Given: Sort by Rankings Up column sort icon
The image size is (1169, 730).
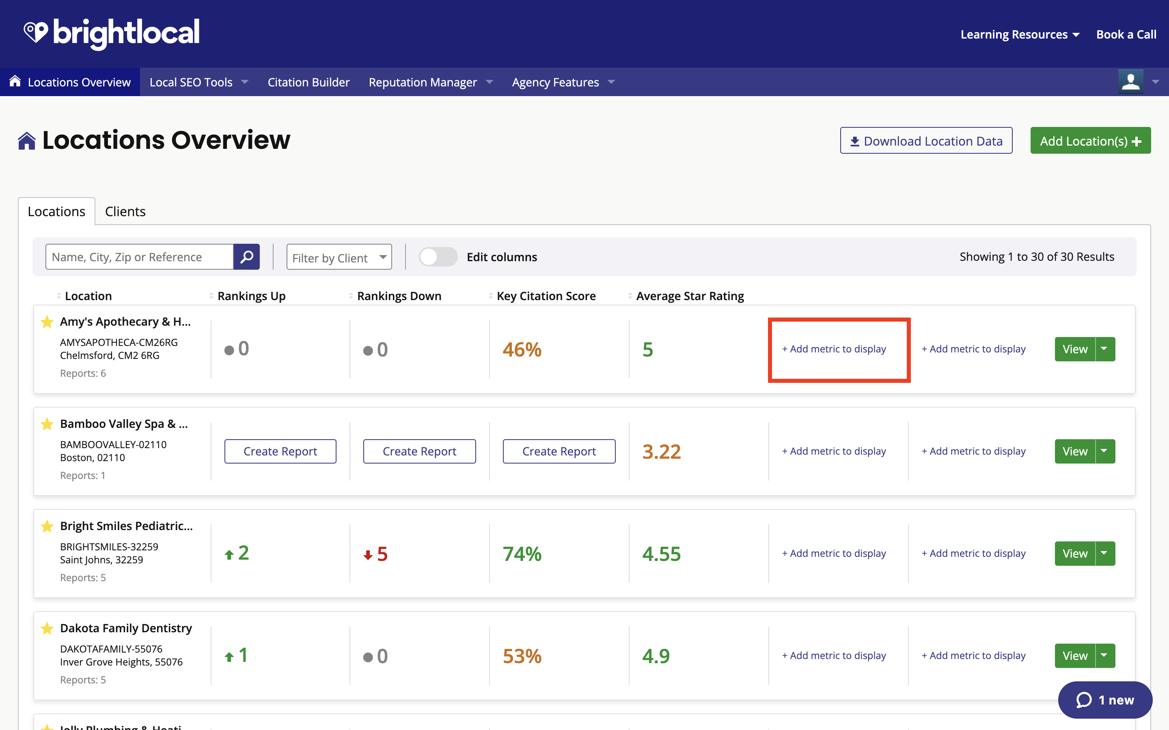Looking at the screenshot, I should click(211, 296).
